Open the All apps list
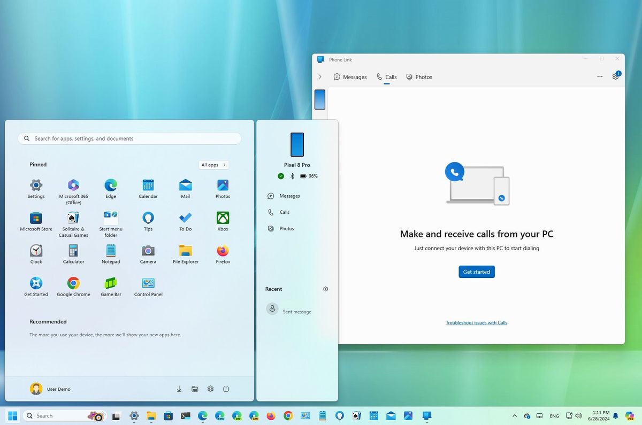The height and width of the screenshot is (425, 642). pyautogui.click(x=213, y=165)
